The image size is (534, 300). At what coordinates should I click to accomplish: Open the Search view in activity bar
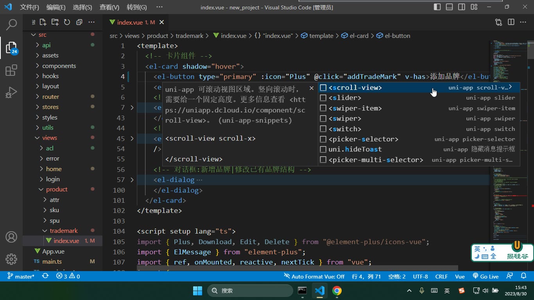coord(11,25)
